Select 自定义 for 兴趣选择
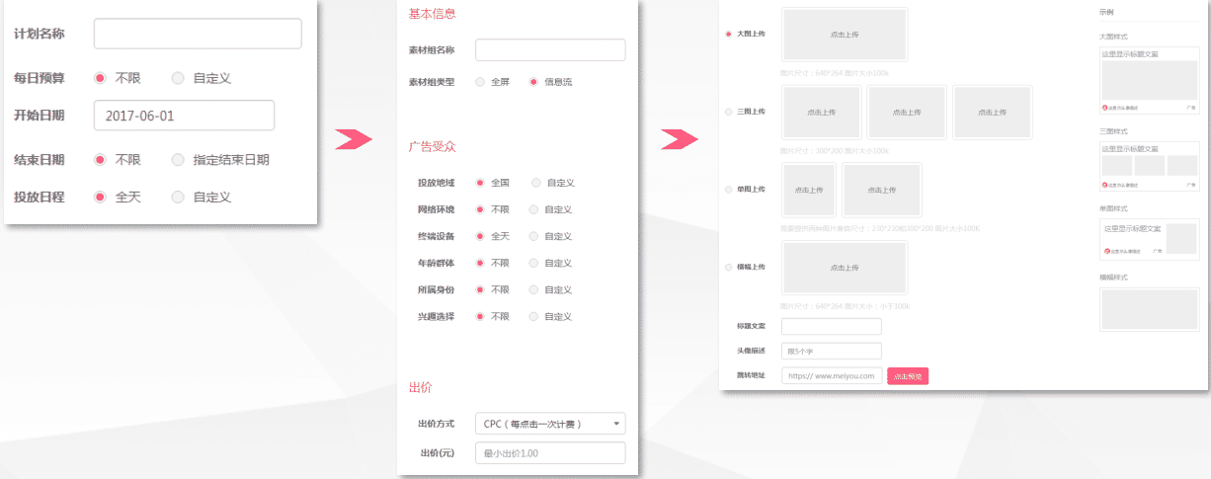 pos(533,317)
